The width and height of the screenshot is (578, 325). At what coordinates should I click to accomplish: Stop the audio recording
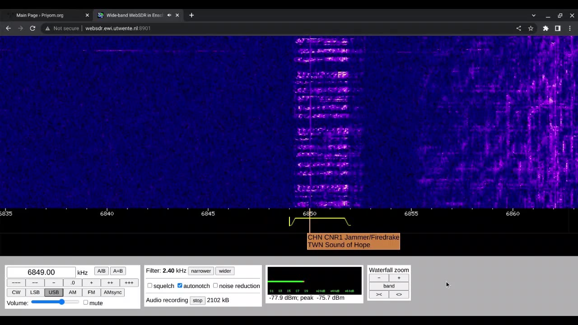197,300
